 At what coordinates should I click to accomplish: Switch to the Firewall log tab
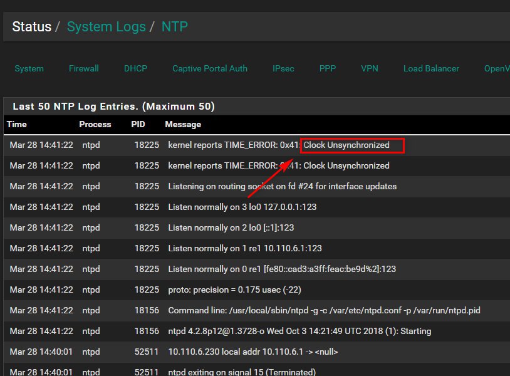[83, 68]
